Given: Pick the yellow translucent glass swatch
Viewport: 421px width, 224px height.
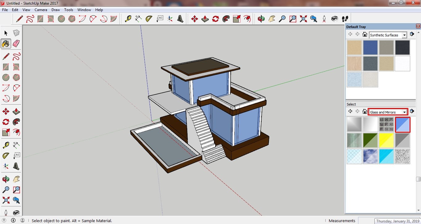Looking at the screenshot, I should (386, 140).
